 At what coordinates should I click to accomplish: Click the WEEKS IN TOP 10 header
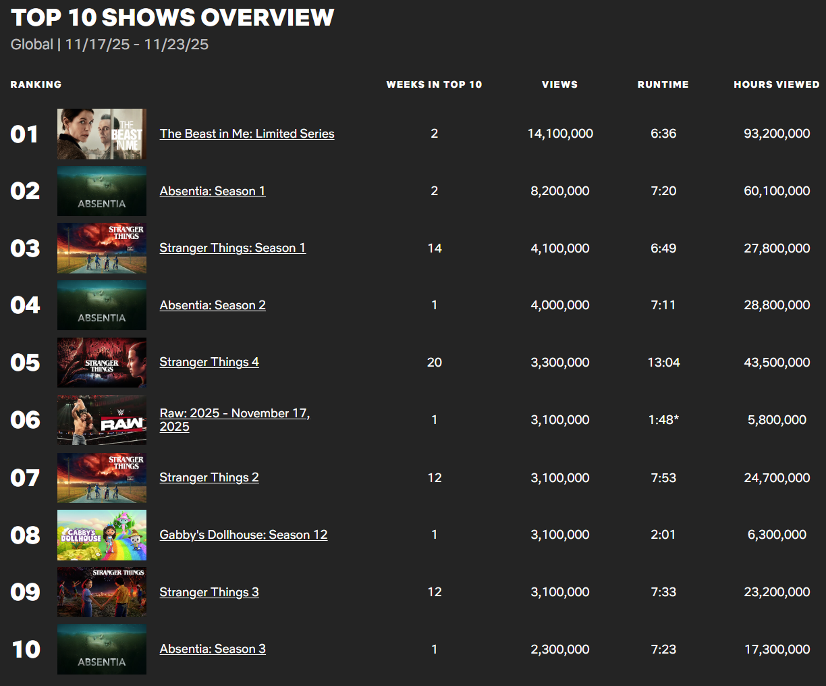pyautogui.click(x=434, y=84)
